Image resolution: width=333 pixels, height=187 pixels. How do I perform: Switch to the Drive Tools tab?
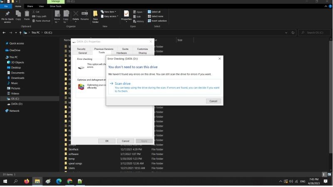[56, 6]
